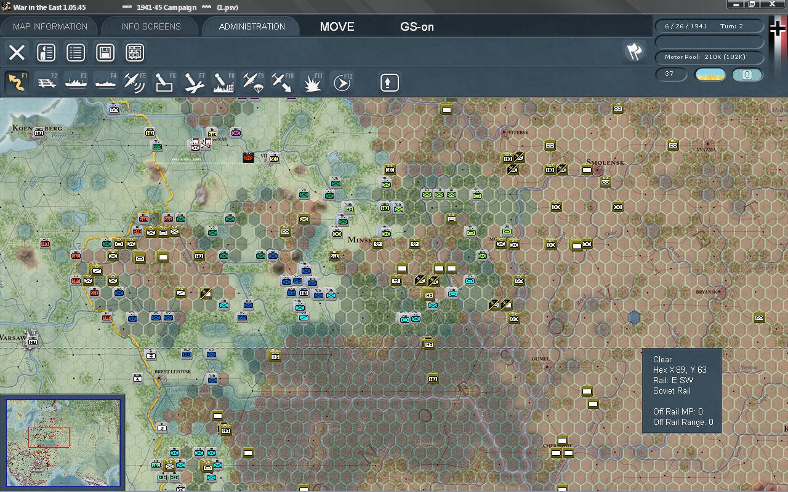The image size is (788, 492).
Task: Click the MOVE mode label
Action: 337,27
